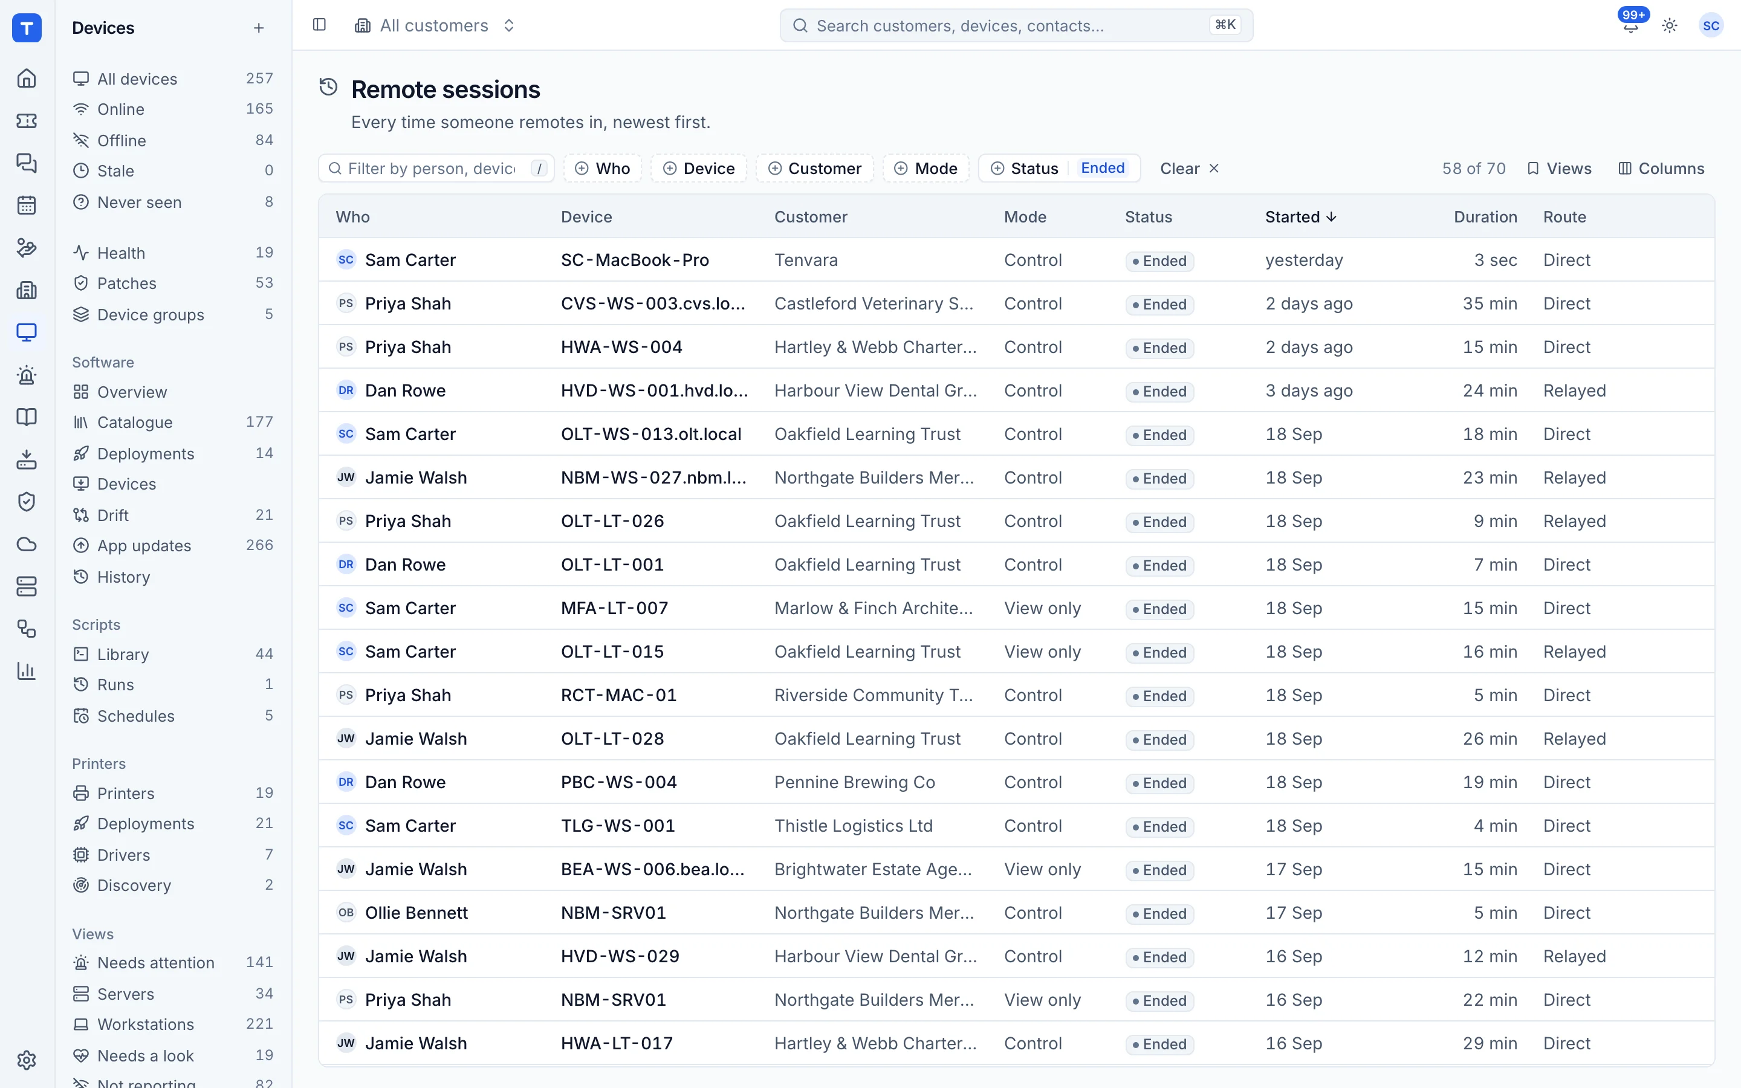The width and height of the screenshot is (1741, 1088).
Task: Open the chat conversations rail icon
Action: click(27, 163)
